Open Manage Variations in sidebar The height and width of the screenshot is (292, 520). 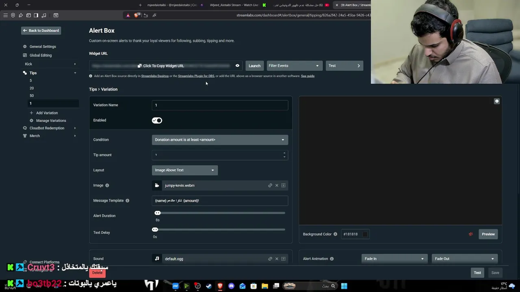click(48, 120)
